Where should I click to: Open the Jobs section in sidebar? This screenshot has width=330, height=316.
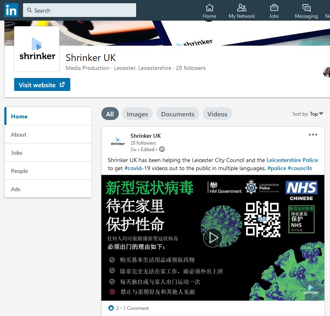tap(48, 153)
